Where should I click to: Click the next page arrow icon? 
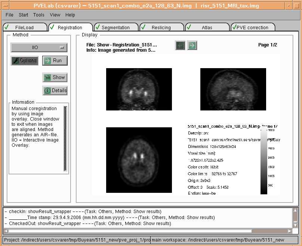click(192, 45)
